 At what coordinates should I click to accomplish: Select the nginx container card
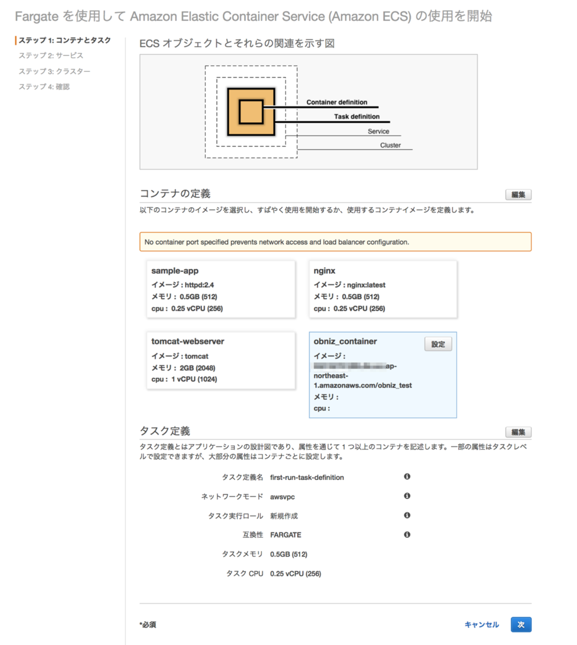tap(383, 289)
